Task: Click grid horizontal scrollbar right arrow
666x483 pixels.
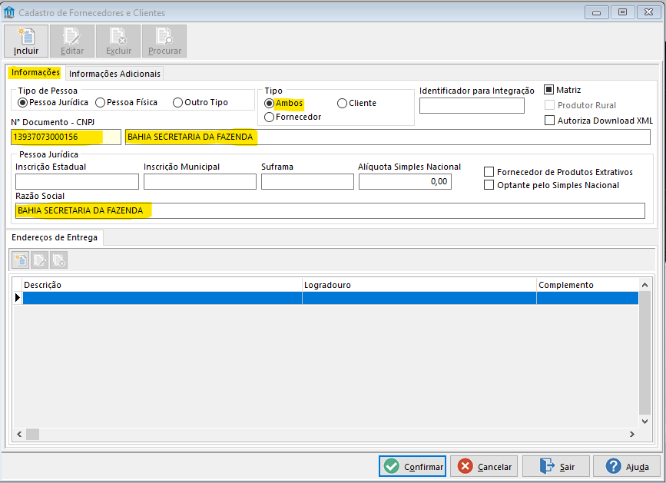Action: pos(632,434)
